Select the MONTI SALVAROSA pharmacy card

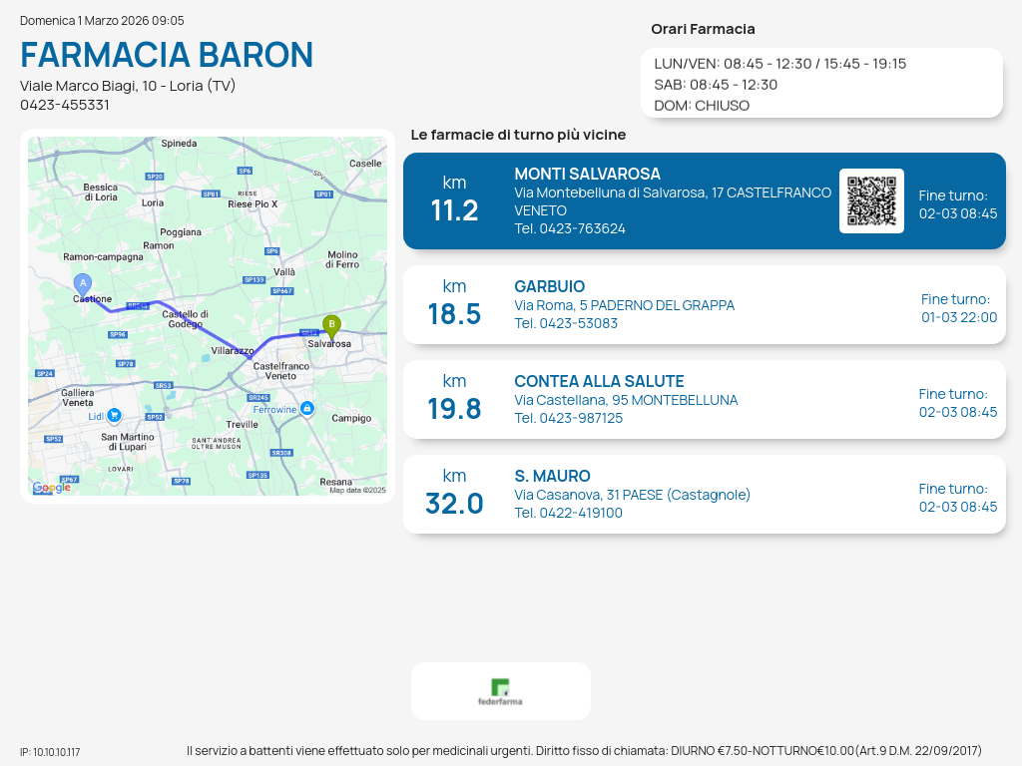(704, 200)
